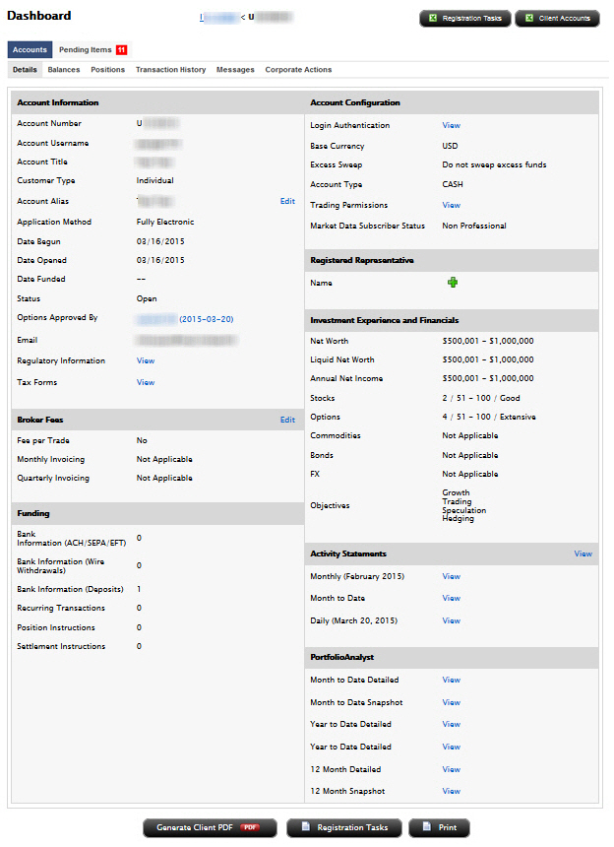Edit the Broker Fees section
614x847 pixels.
(x=287, y=420)
